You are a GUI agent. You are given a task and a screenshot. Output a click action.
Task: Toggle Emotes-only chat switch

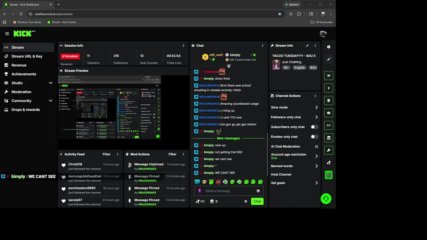[314, 137]
